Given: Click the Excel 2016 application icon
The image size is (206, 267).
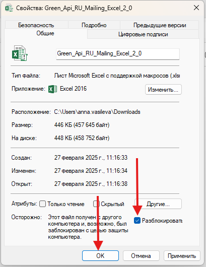Looking at the screenshot, I should pos(53,89).
